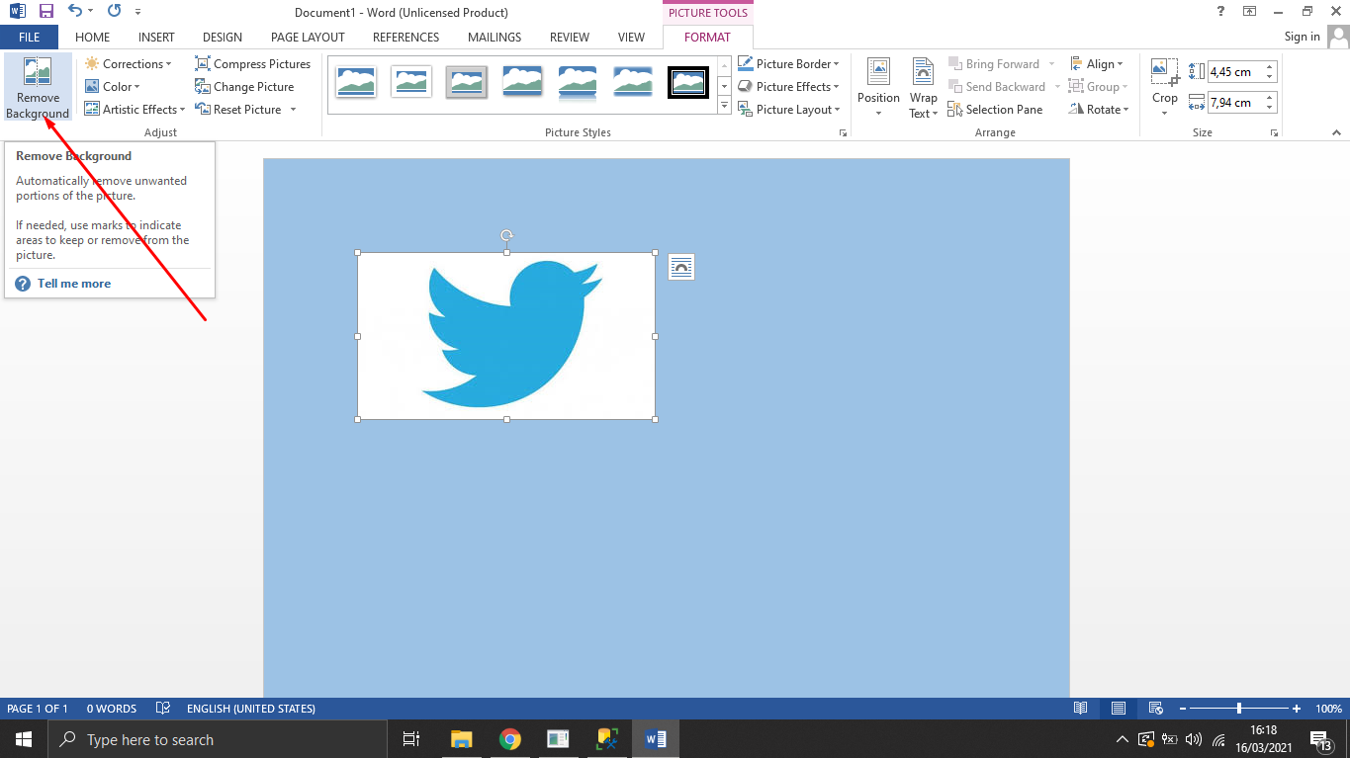
Task: Open Ribbon Display Options
Action: [1250, 11]
